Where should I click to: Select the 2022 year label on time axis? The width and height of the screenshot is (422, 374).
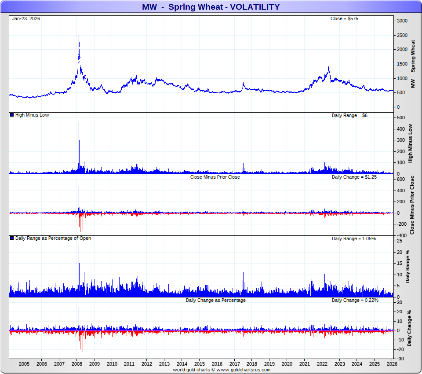click(x=322, y=364)
